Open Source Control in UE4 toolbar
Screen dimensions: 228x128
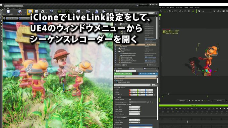(19, 12)
